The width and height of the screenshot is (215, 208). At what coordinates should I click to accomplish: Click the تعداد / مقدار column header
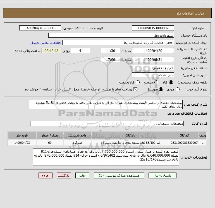pos(50,135)
